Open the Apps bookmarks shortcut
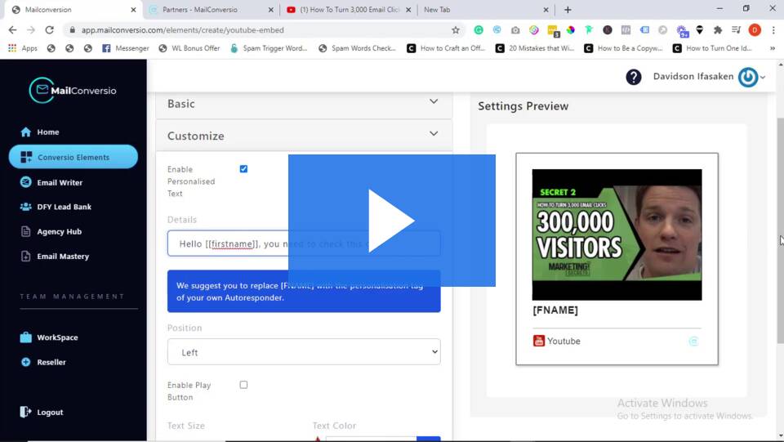Screen dimensions: 784x442 coord(23,48)
